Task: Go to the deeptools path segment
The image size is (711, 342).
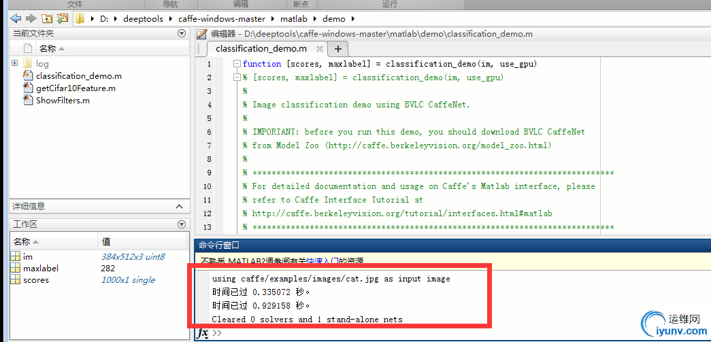Action: (144, 19)
